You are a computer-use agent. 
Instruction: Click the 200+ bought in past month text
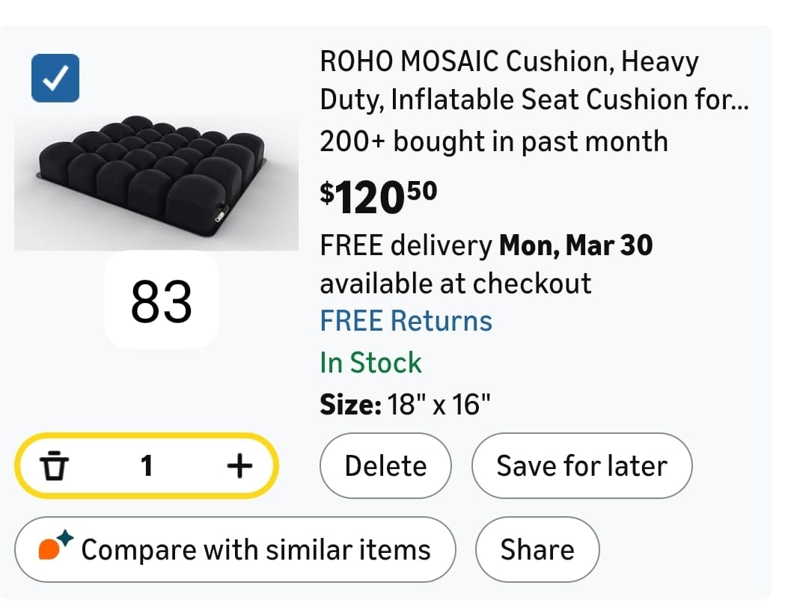493,141
